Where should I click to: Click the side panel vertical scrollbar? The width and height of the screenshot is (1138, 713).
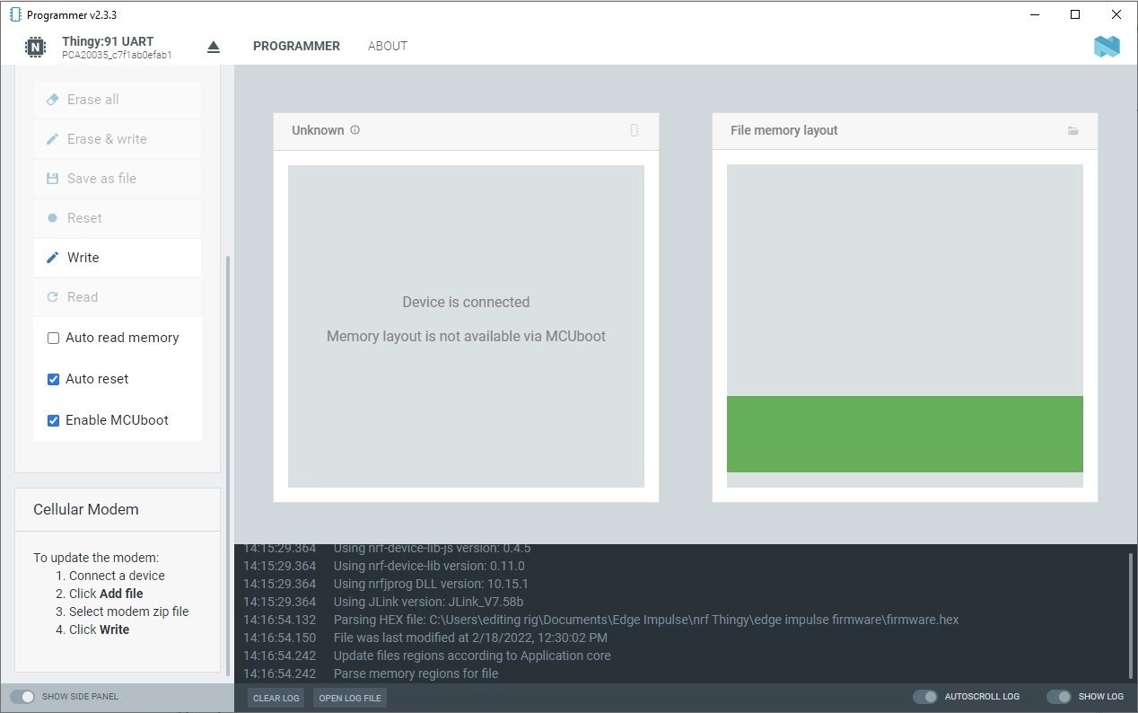coord(228,465)
